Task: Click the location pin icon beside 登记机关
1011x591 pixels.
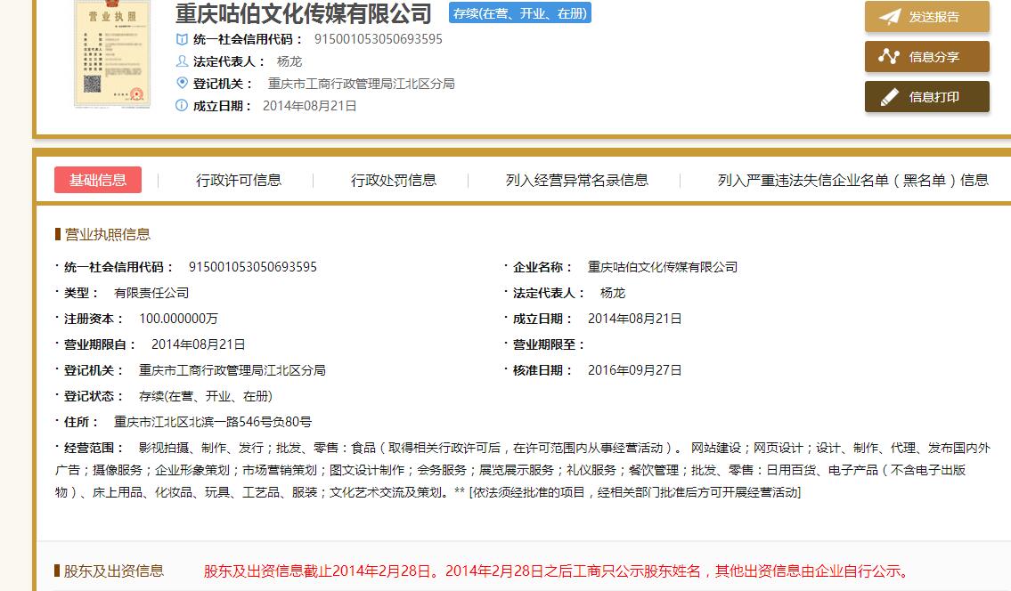Action: tap(182, 83)
